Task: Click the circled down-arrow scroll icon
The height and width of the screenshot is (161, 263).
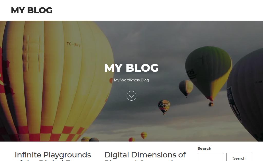Action: coord(131,96)
